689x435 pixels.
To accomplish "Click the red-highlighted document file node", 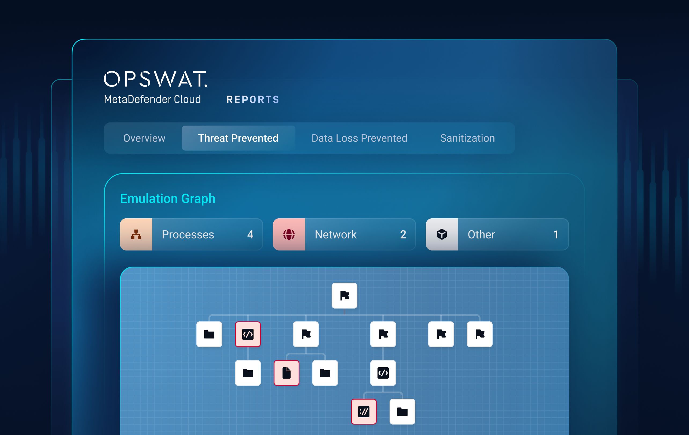I will 287,373.
